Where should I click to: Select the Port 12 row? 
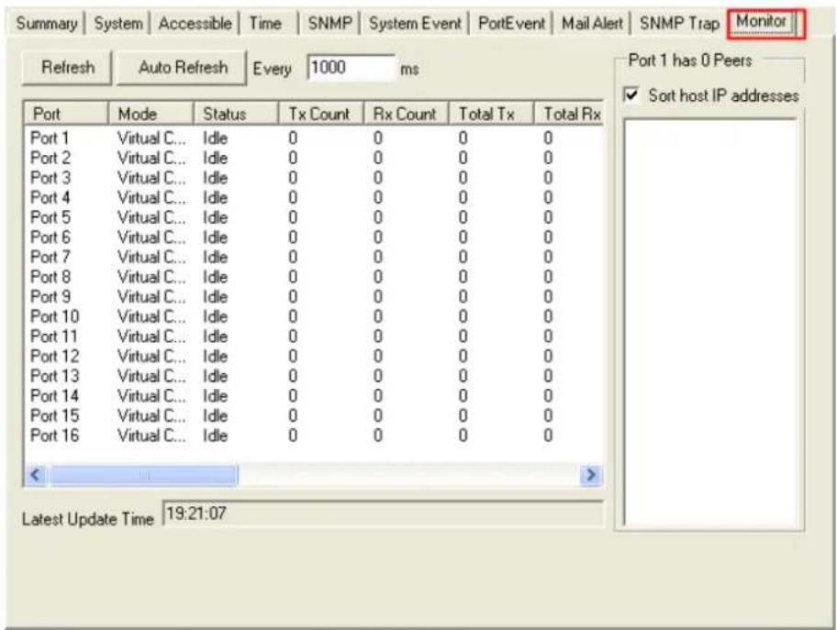314,357
